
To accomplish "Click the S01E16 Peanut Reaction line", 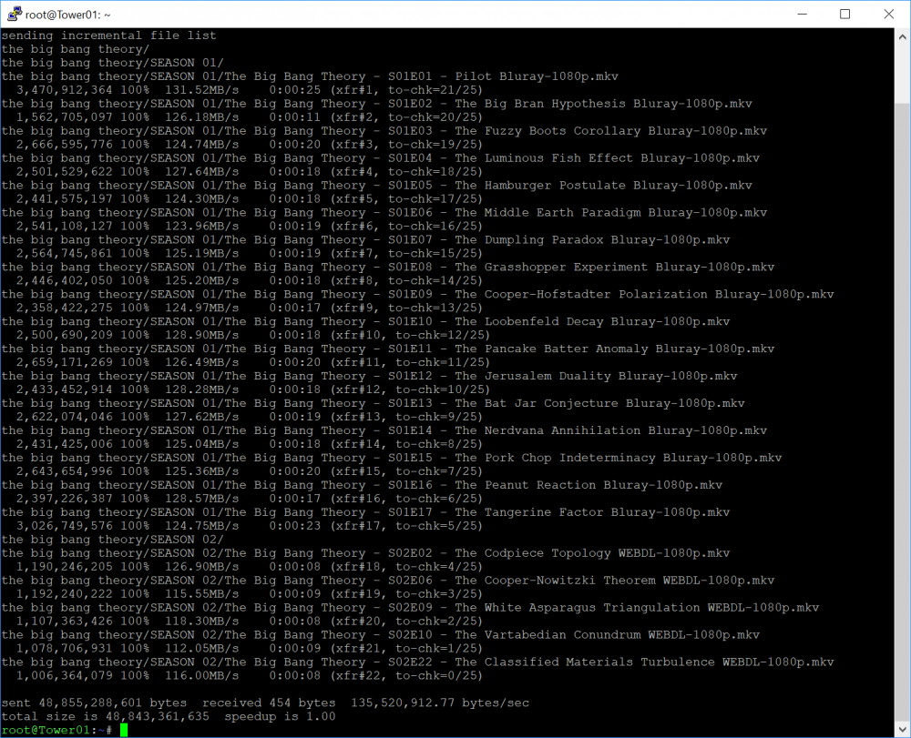I will (362, 486).
